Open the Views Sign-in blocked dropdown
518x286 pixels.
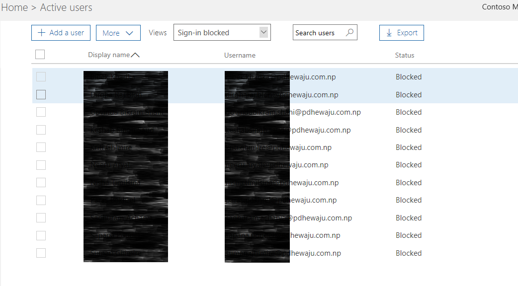(x=222, y=32)
